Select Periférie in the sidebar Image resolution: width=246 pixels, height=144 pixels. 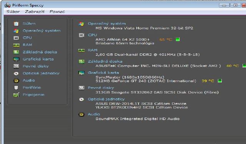pos(32,87)
